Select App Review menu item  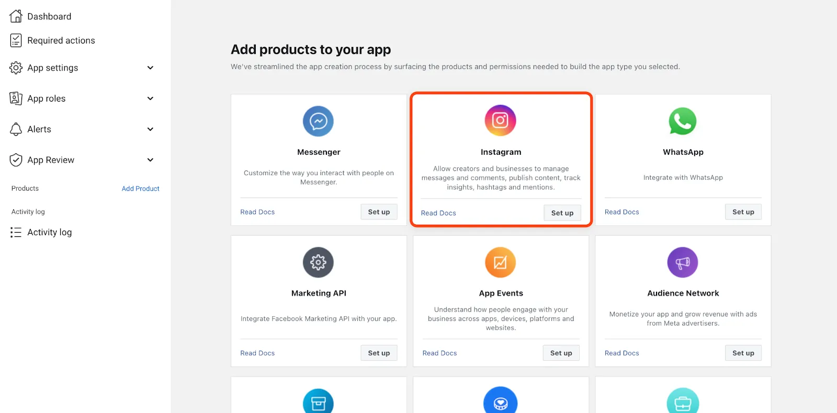point(51,160)
